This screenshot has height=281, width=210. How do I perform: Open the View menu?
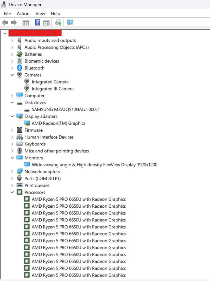40,14
